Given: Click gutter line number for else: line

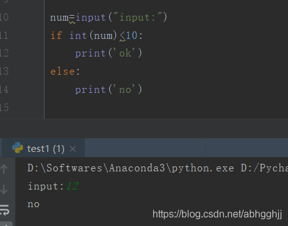Looking at the screenshot, I should tap(4, 71).
